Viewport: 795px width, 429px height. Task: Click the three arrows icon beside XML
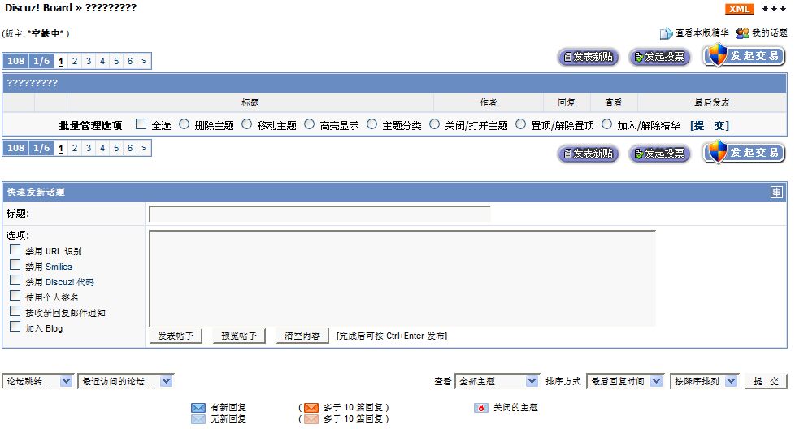(x=774, y=9)
